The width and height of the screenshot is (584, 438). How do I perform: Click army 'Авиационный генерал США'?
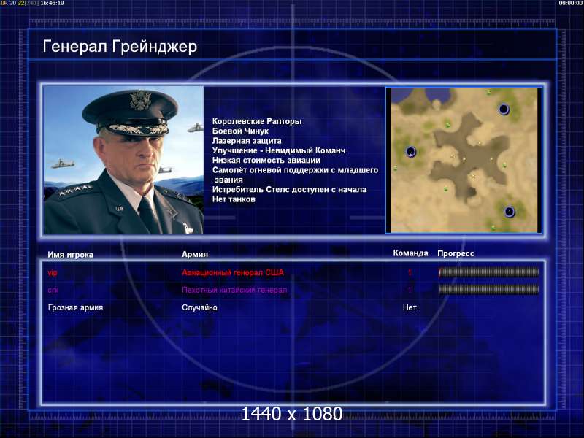233,272
